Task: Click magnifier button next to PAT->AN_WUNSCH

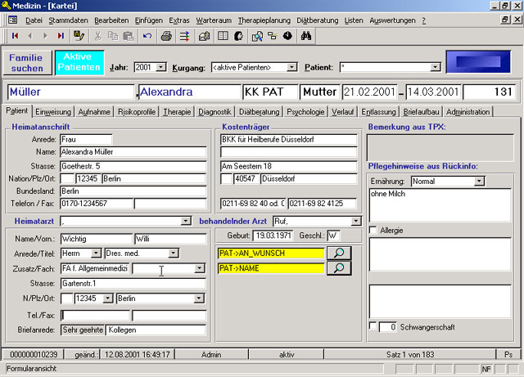Action: (339, 254)
